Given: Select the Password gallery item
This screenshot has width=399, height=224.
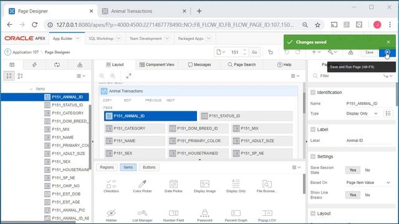Looking at the screenshot, I should (x=204, y=216).
